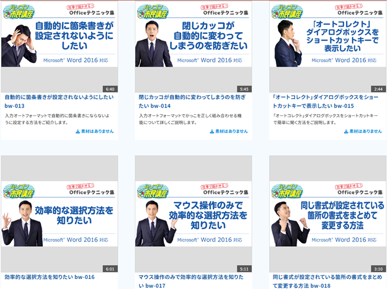Click download icon in the bw-014 card
Screen dimensions: 387x289
click(212, 131)
